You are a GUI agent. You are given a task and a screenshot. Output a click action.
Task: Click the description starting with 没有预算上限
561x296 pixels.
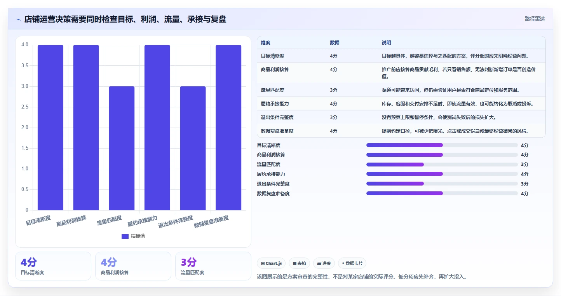click(439, 117)
